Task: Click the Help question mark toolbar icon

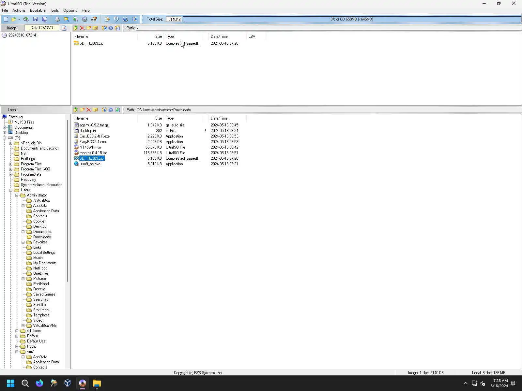Action: tap(125, 19)
